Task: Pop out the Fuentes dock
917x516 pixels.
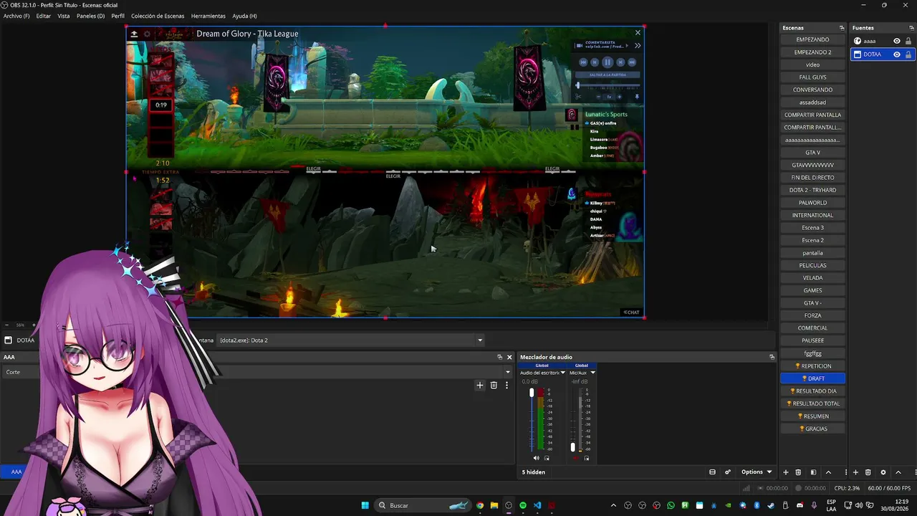Action: tap(911, 28)
